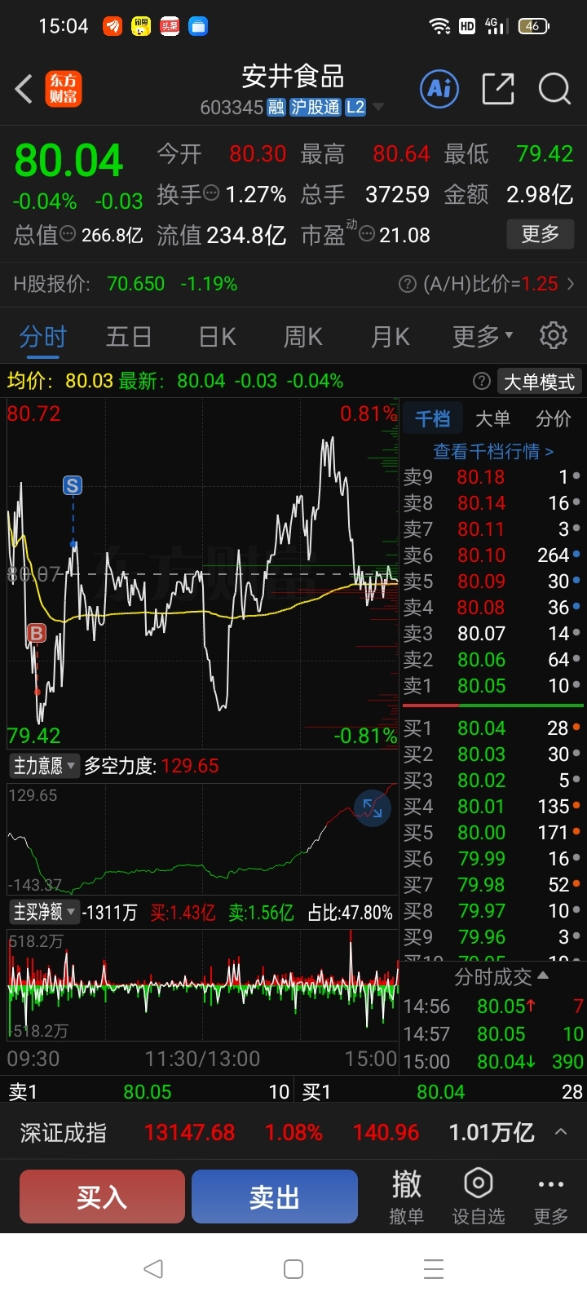Tap the 14:57 80.05 trade record
Screen dimensions: 587x1305
point(493,1034)
